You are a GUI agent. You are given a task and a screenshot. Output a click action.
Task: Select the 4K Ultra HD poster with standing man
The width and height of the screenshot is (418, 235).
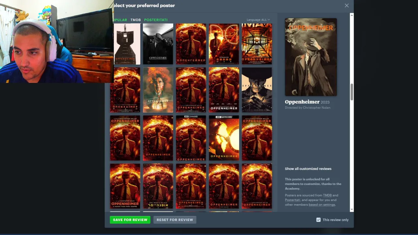tap(191, 138)
